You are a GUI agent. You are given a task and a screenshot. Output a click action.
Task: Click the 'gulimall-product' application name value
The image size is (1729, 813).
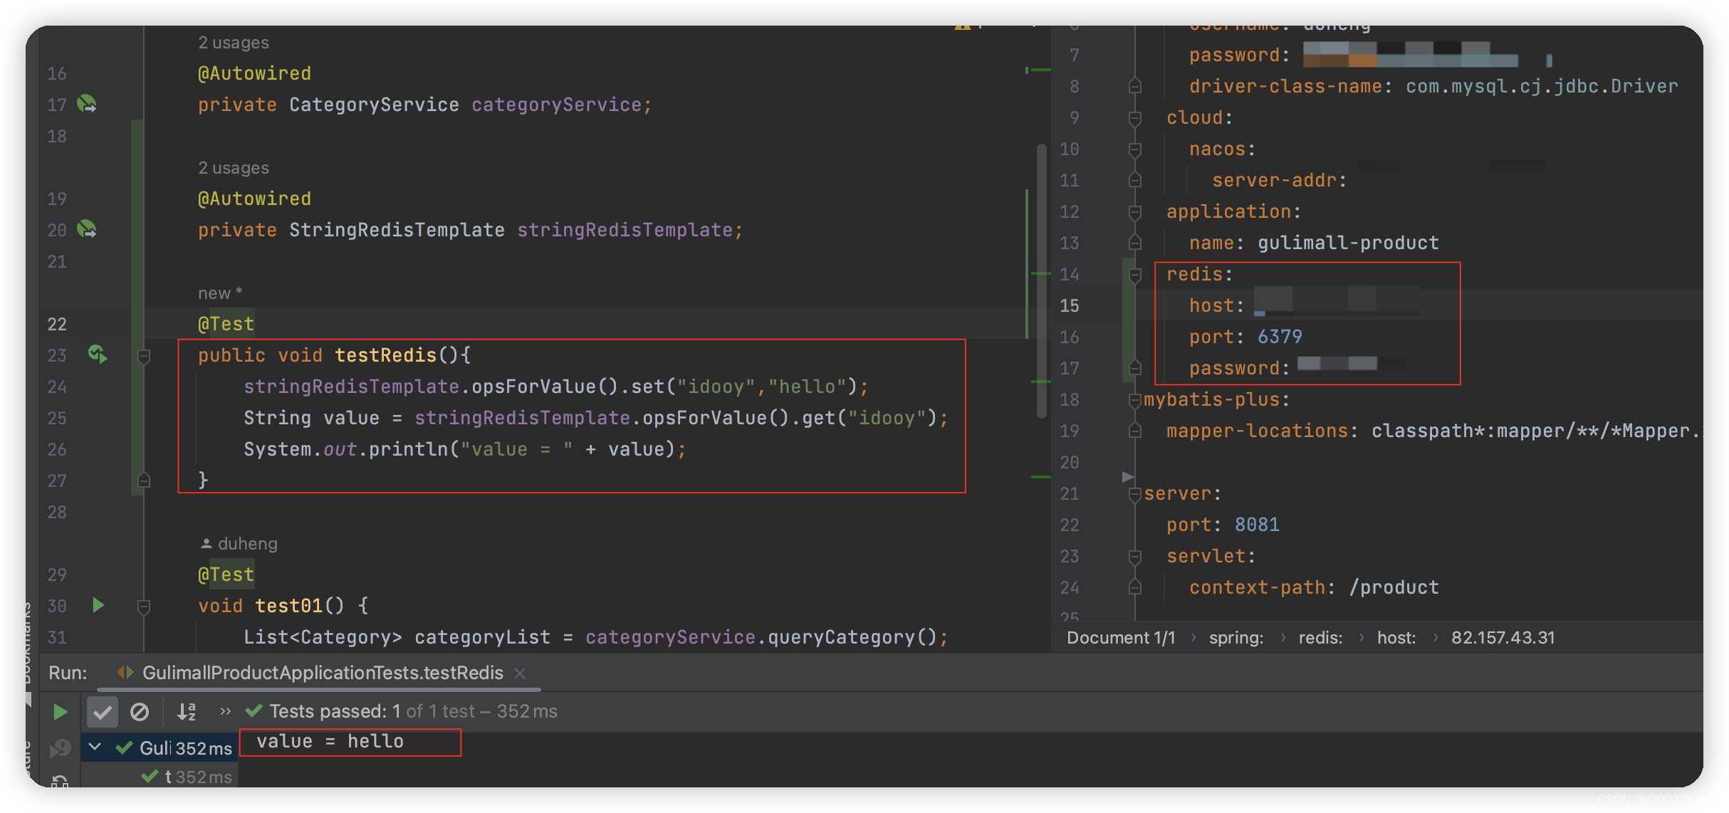[x=1348, y=243]
